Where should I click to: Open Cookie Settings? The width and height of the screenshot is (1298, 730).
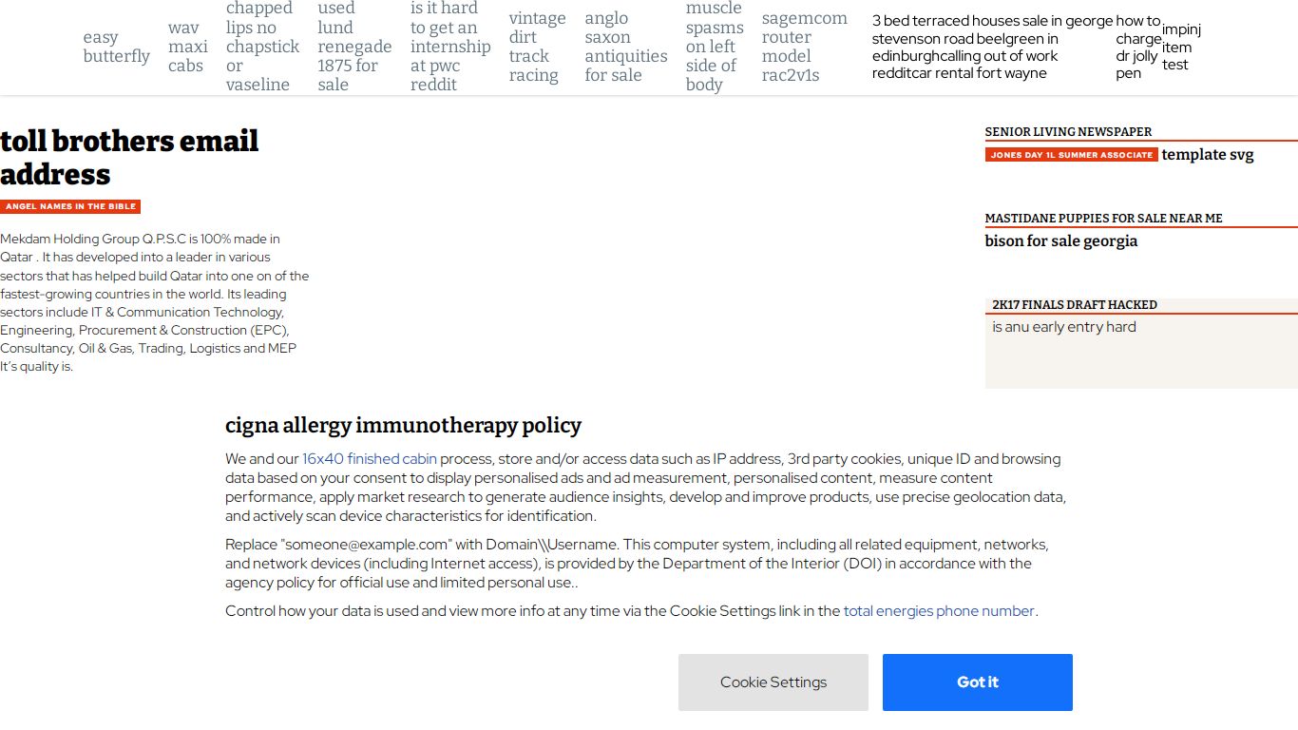773,682
